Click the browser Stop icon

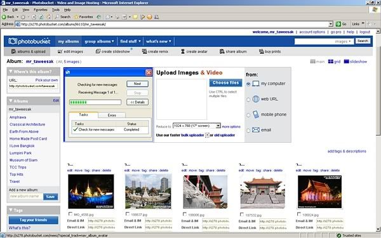click(34, 17)
